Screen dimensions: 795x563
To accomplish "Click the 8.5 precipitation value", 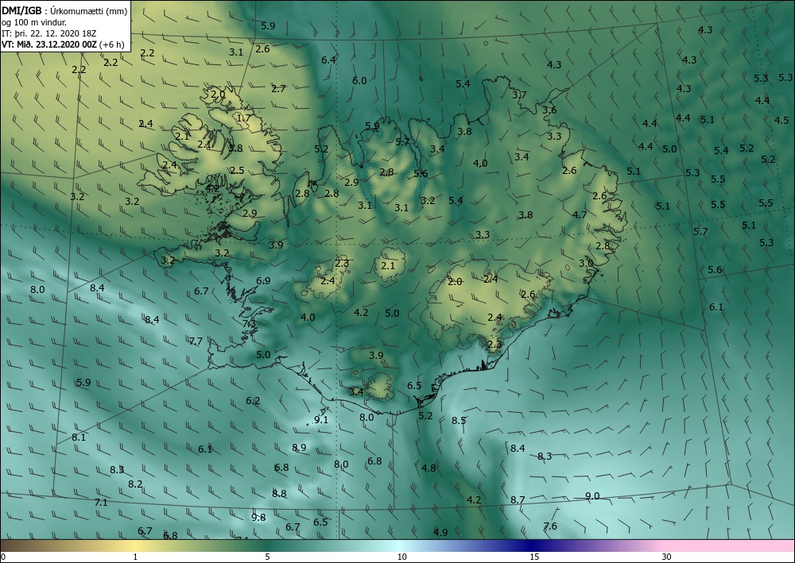I will tap(459, 420).
